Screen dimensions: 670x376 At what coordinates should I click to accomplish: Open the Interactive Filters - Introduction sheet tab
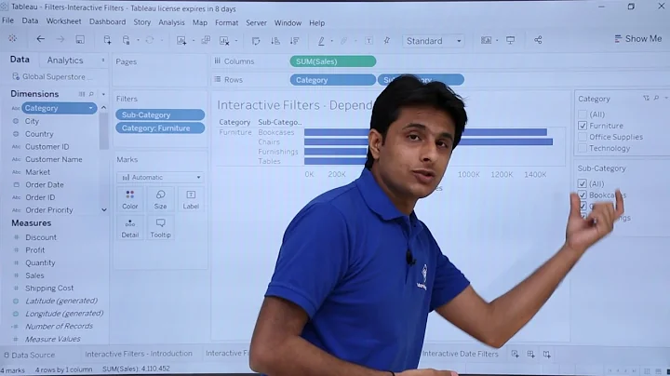point(139,354)
